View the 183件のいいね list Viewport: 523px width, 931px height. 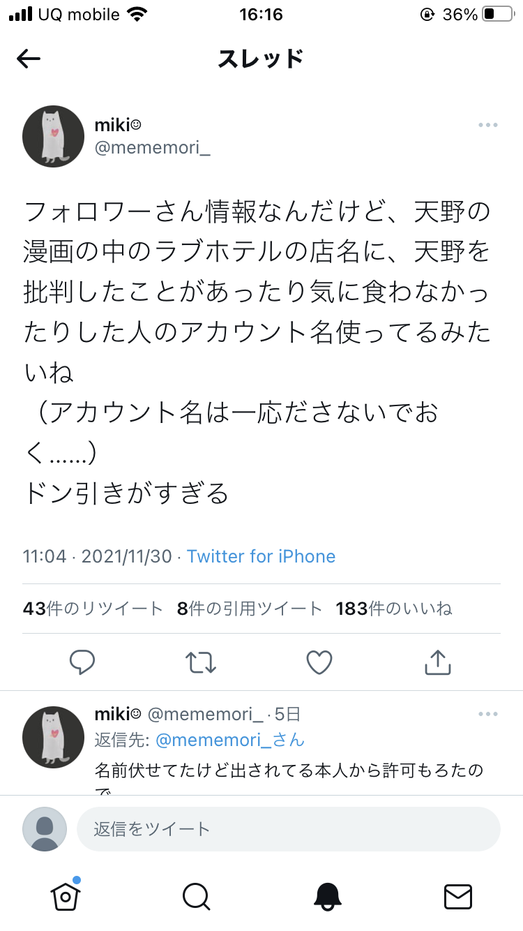[x=394, y=609]
